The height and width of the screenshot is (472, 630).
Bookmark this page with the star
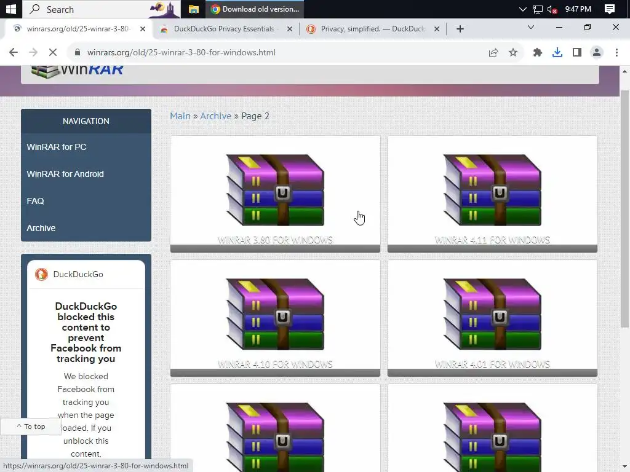pyautogui.click(x=513, y=52)
